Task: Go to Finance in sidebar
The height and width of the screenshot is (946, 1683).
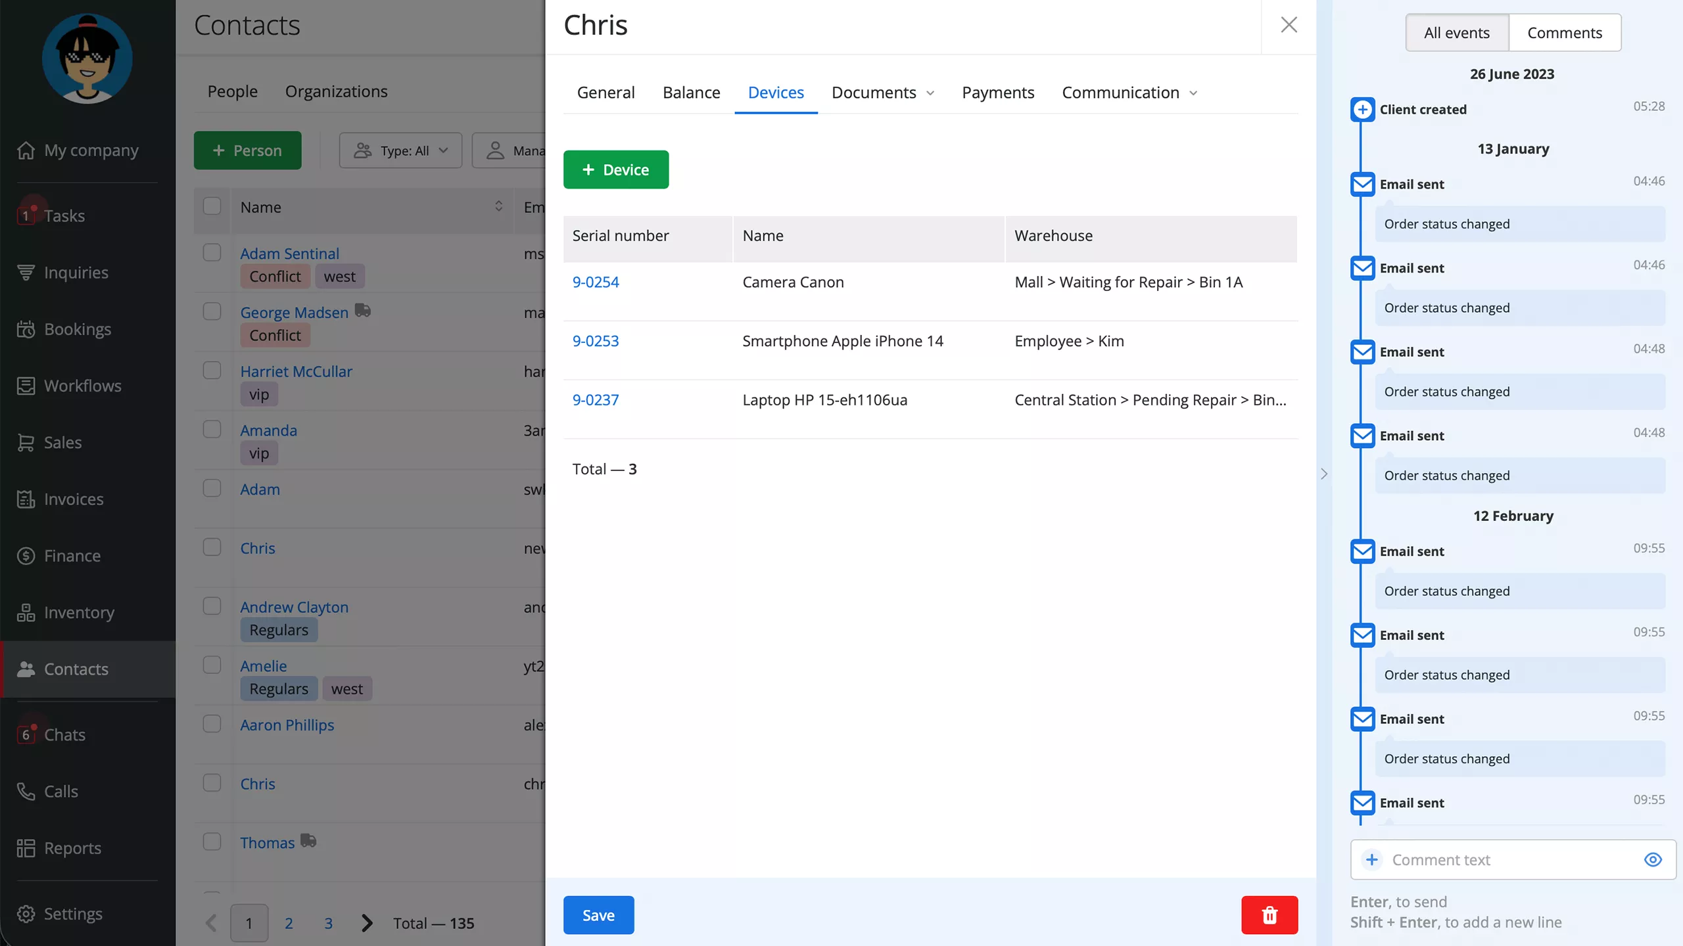Action: coord(72,556)
